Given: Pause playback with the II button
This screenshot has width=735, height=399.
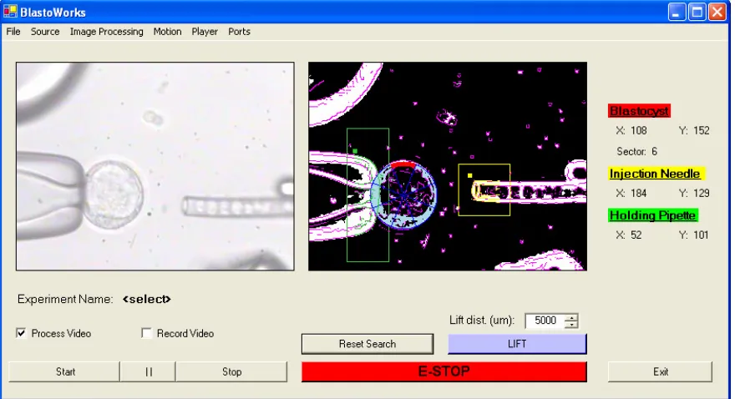Looking at the screenshot, I should click(148, 371).
